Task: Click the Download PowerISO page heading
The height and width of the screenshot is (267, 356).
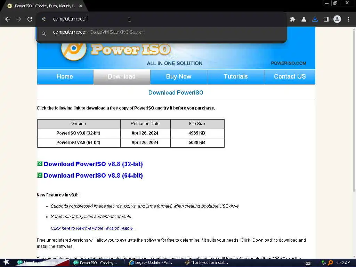Action: pyautogui.click(x=176, y=92)
